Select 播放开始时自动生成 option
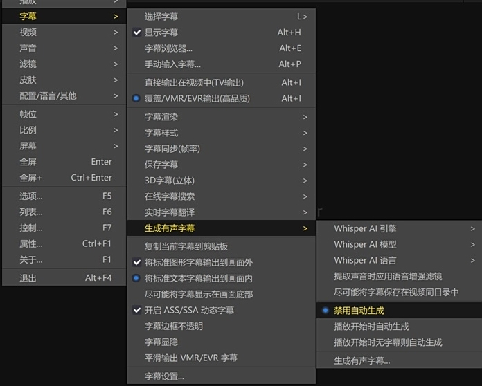The height and width of the screenshot is (386, 482). tap(371, 327)
